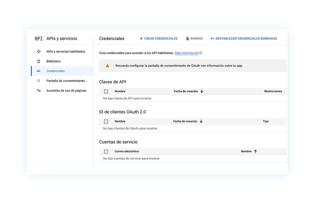This screenshot has height=208, width=326.
Task: Click the ID de clientes OAuth 2.0 heading
Action: pos(122,112)
